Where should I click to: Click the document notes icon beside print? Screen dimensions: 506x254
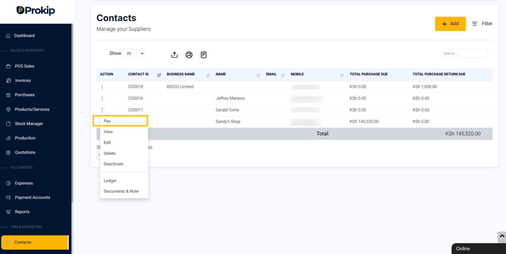pos(204,55)
